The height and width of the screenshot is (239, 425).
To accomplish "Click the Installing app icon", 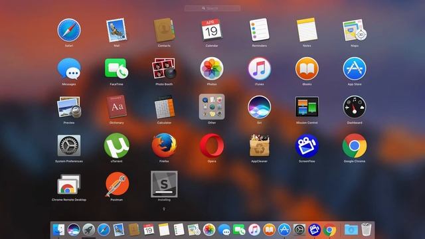I will 164,184.
